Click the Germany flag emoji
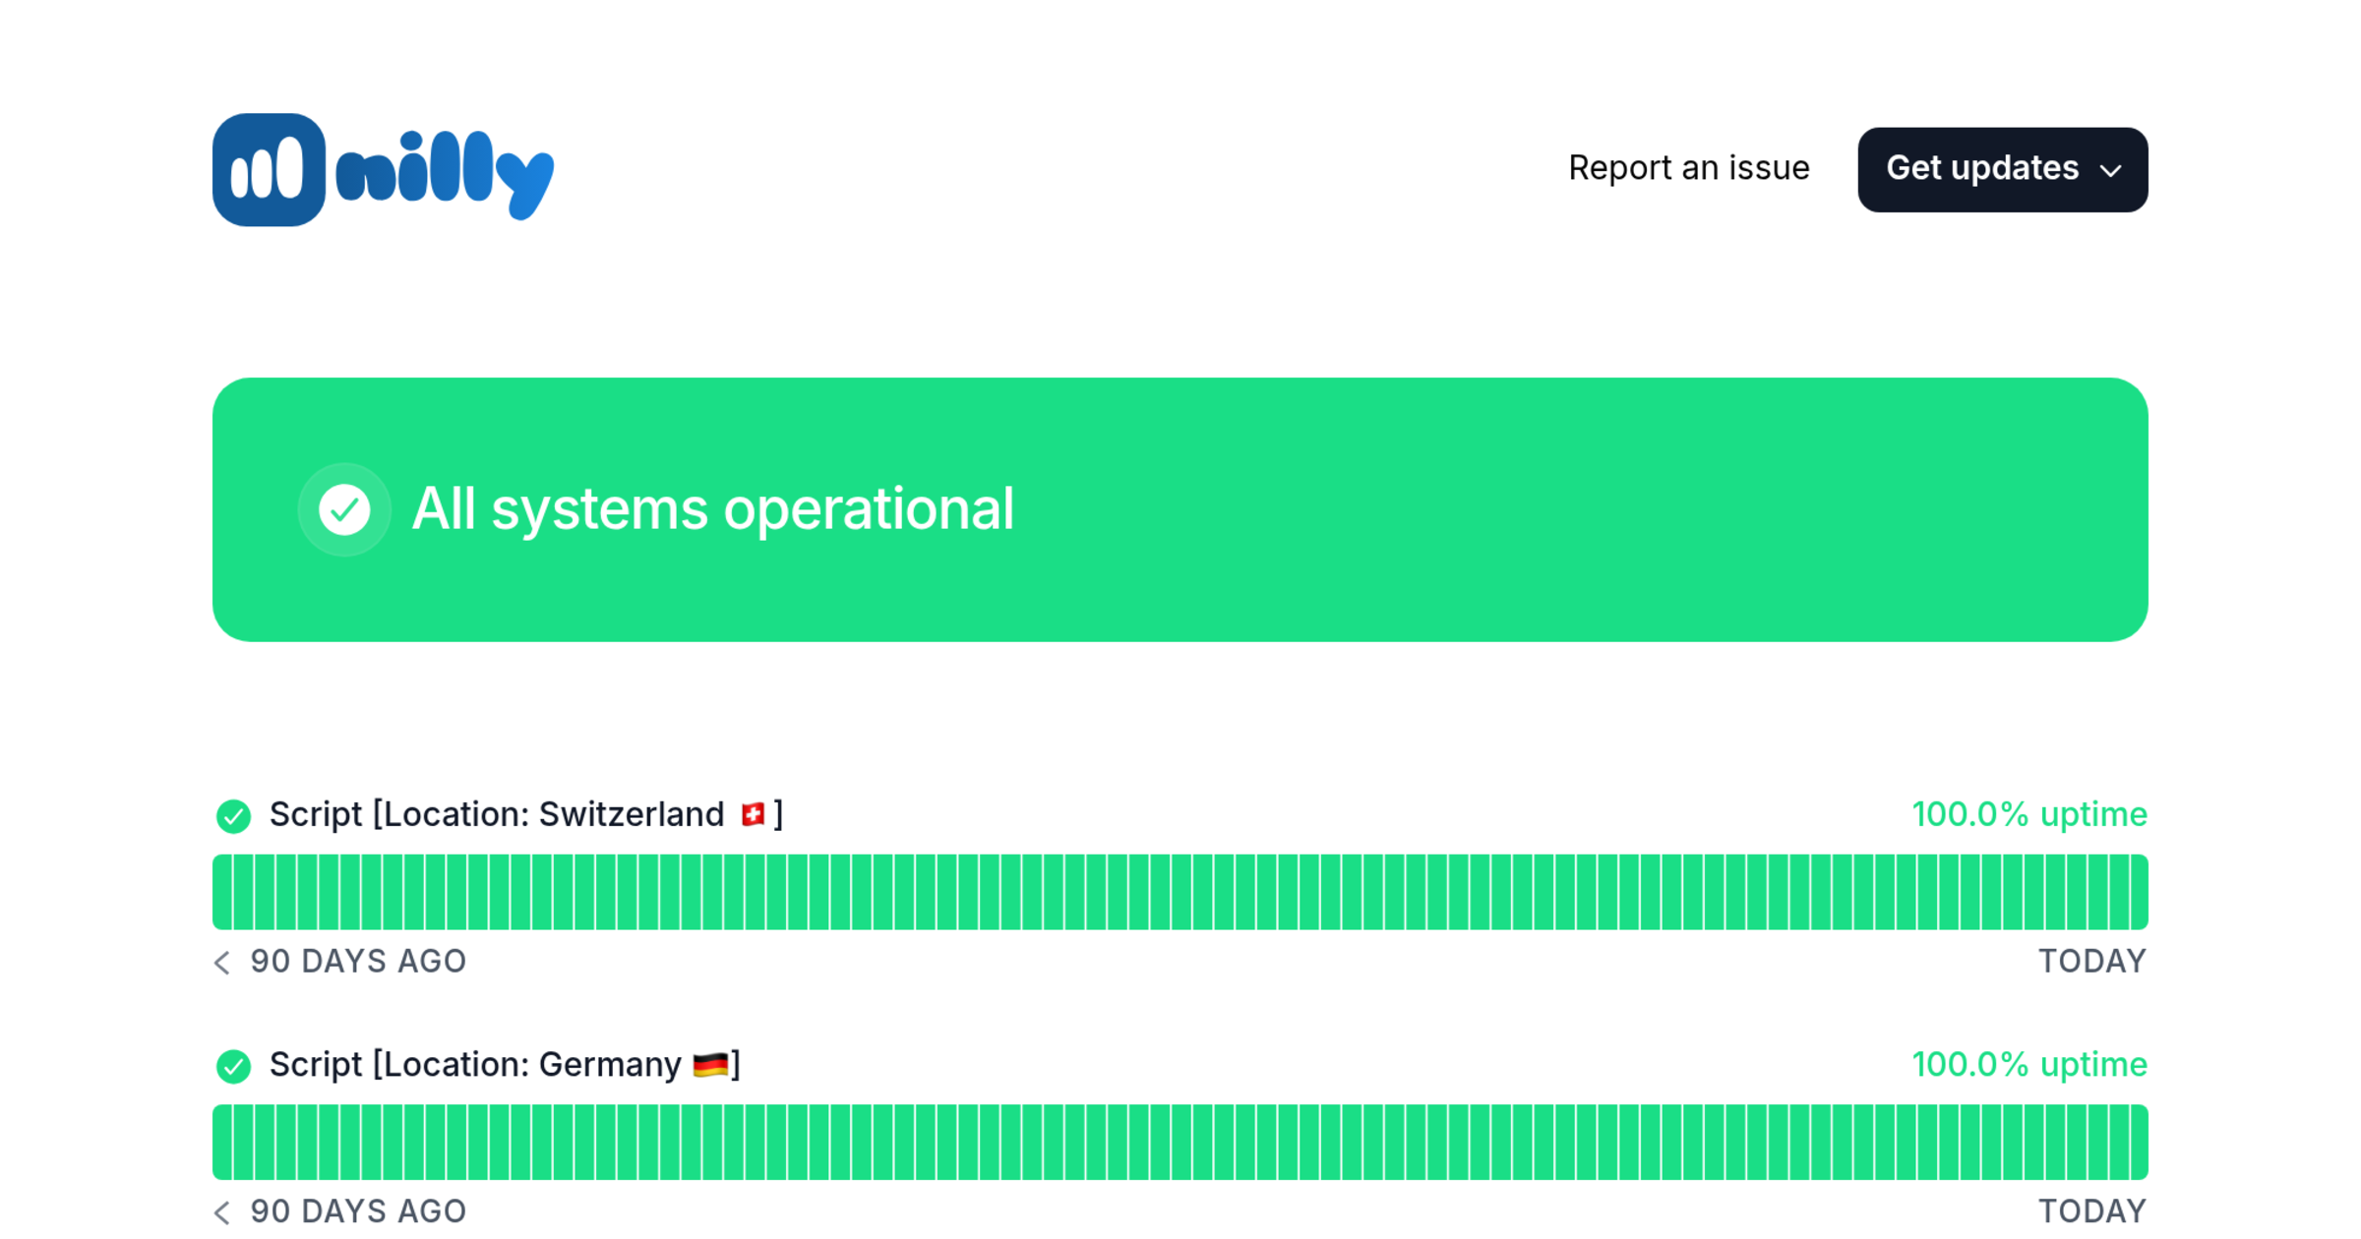The image size is (2361, 1239). click(x=710, y=1065)
